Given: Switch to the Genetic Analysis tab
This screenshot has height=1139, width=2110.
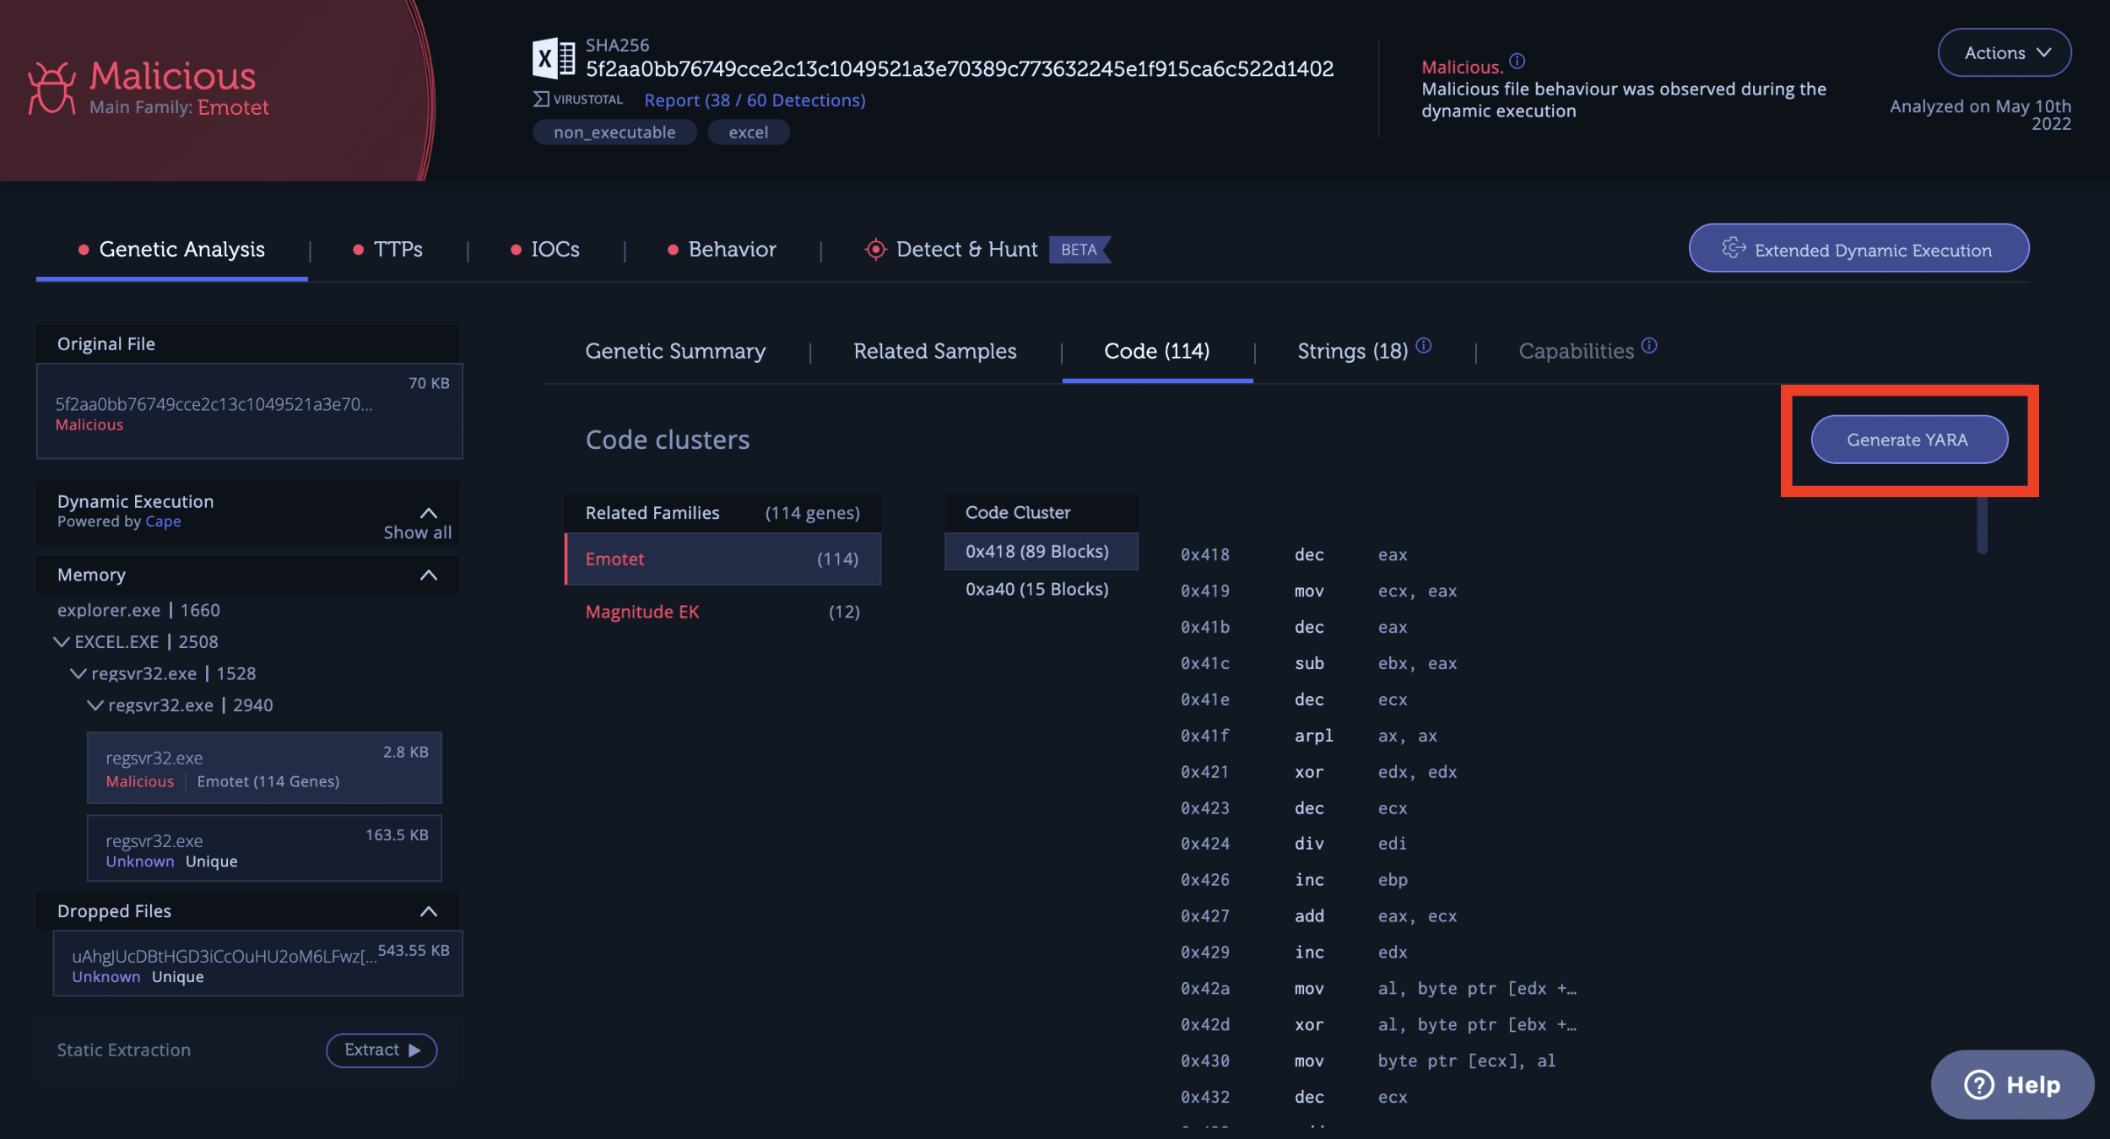Looking at the screenshot, I should click(x=171, y=250).
